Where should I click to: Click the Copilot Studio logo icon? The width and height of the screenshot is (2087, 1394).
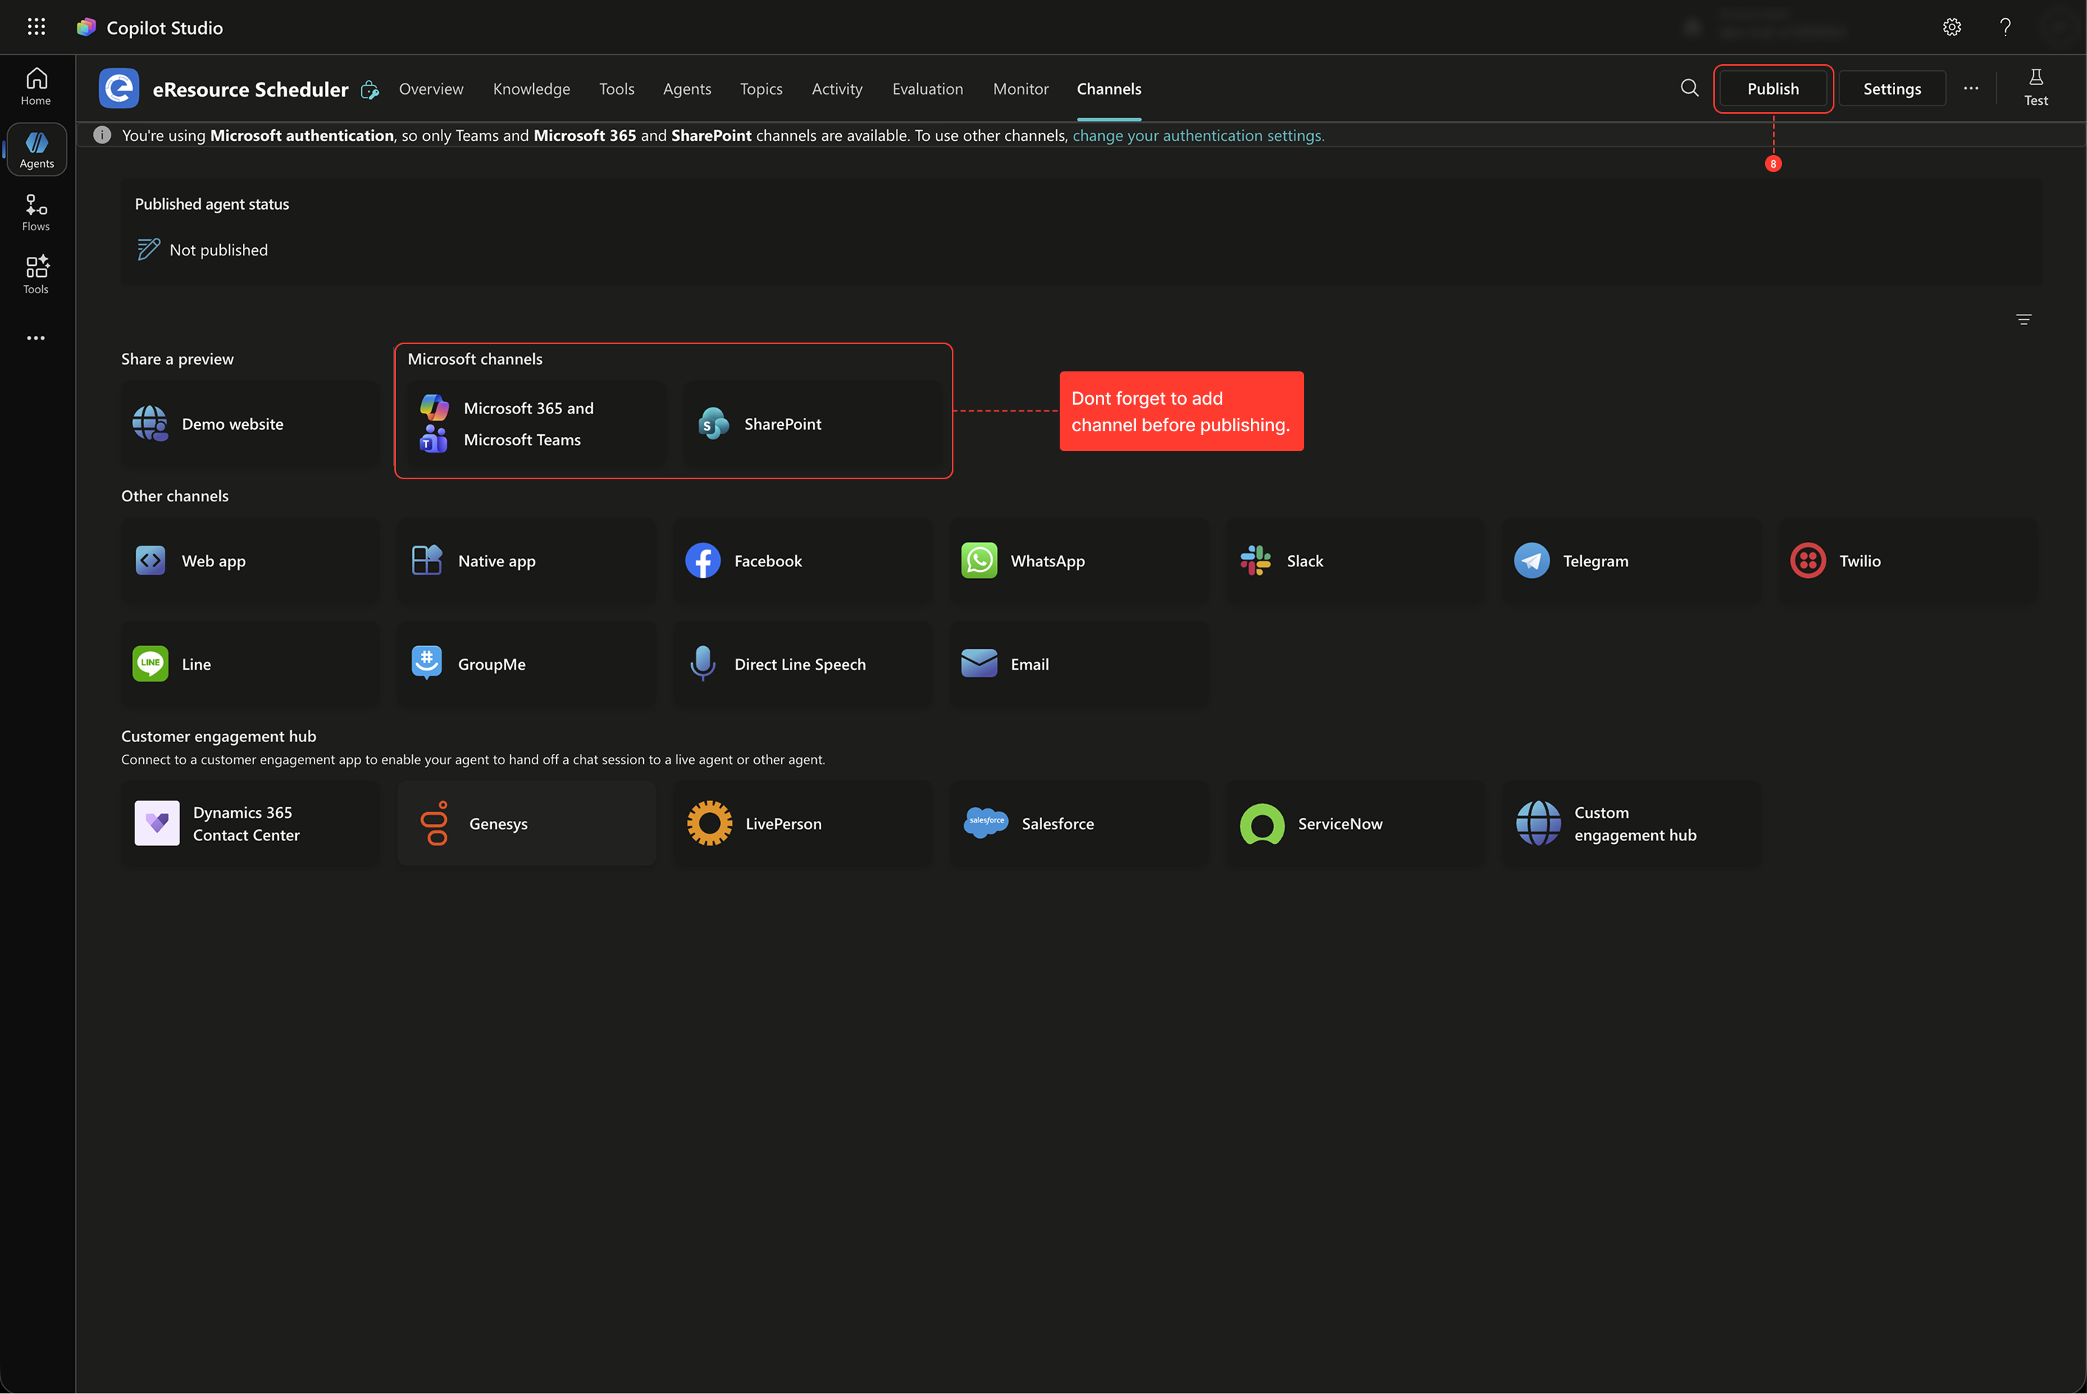[86, 27]
